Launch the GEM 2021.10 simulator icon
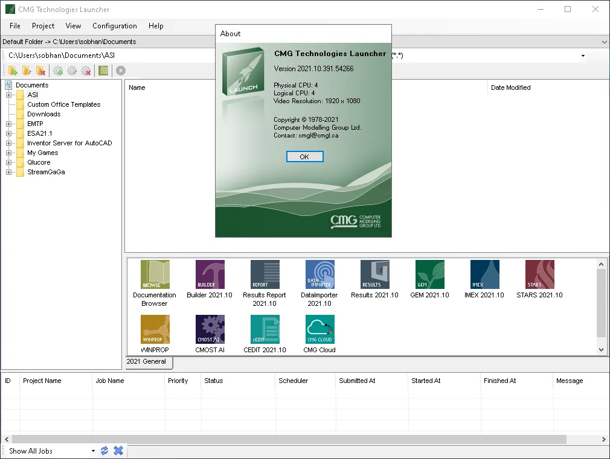Viewport: 610px width, 459px height. coord(430,274)
